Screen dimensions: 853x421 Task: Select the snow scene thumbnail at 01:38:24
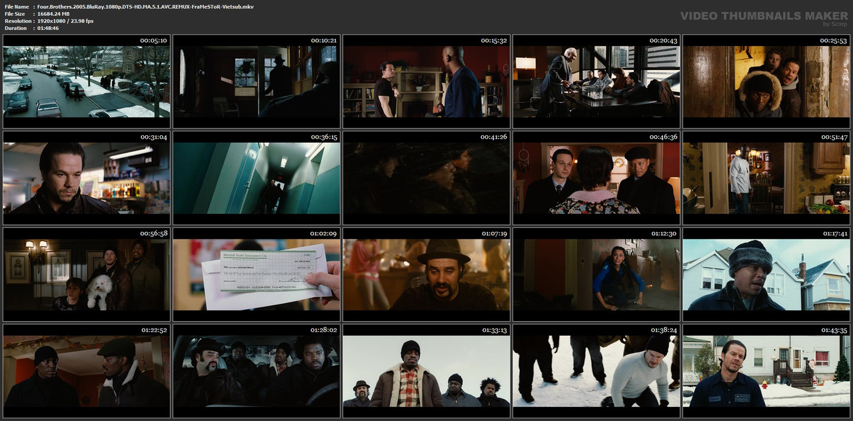(x=596, y=371)
